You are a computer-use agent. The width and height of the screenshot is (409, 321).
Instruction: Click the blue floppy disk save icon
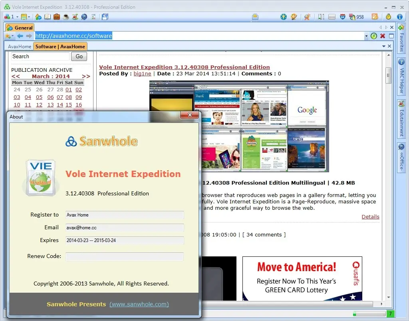[x=105, y=17]
